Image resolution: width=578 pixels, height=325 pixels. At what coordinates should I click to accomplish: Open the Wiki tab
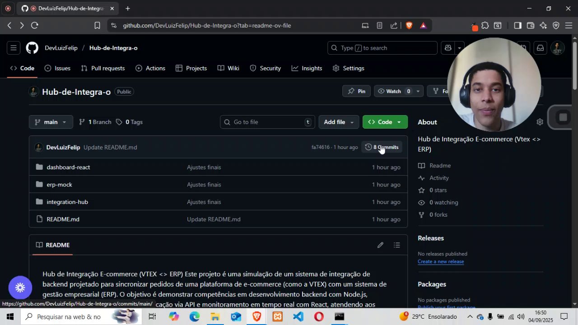click(228, 68)
